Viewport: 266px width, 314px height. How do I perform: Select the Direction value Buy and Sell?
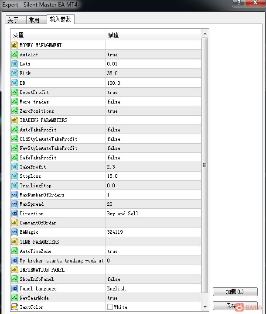pyautogui.click(x=123, y=214)
